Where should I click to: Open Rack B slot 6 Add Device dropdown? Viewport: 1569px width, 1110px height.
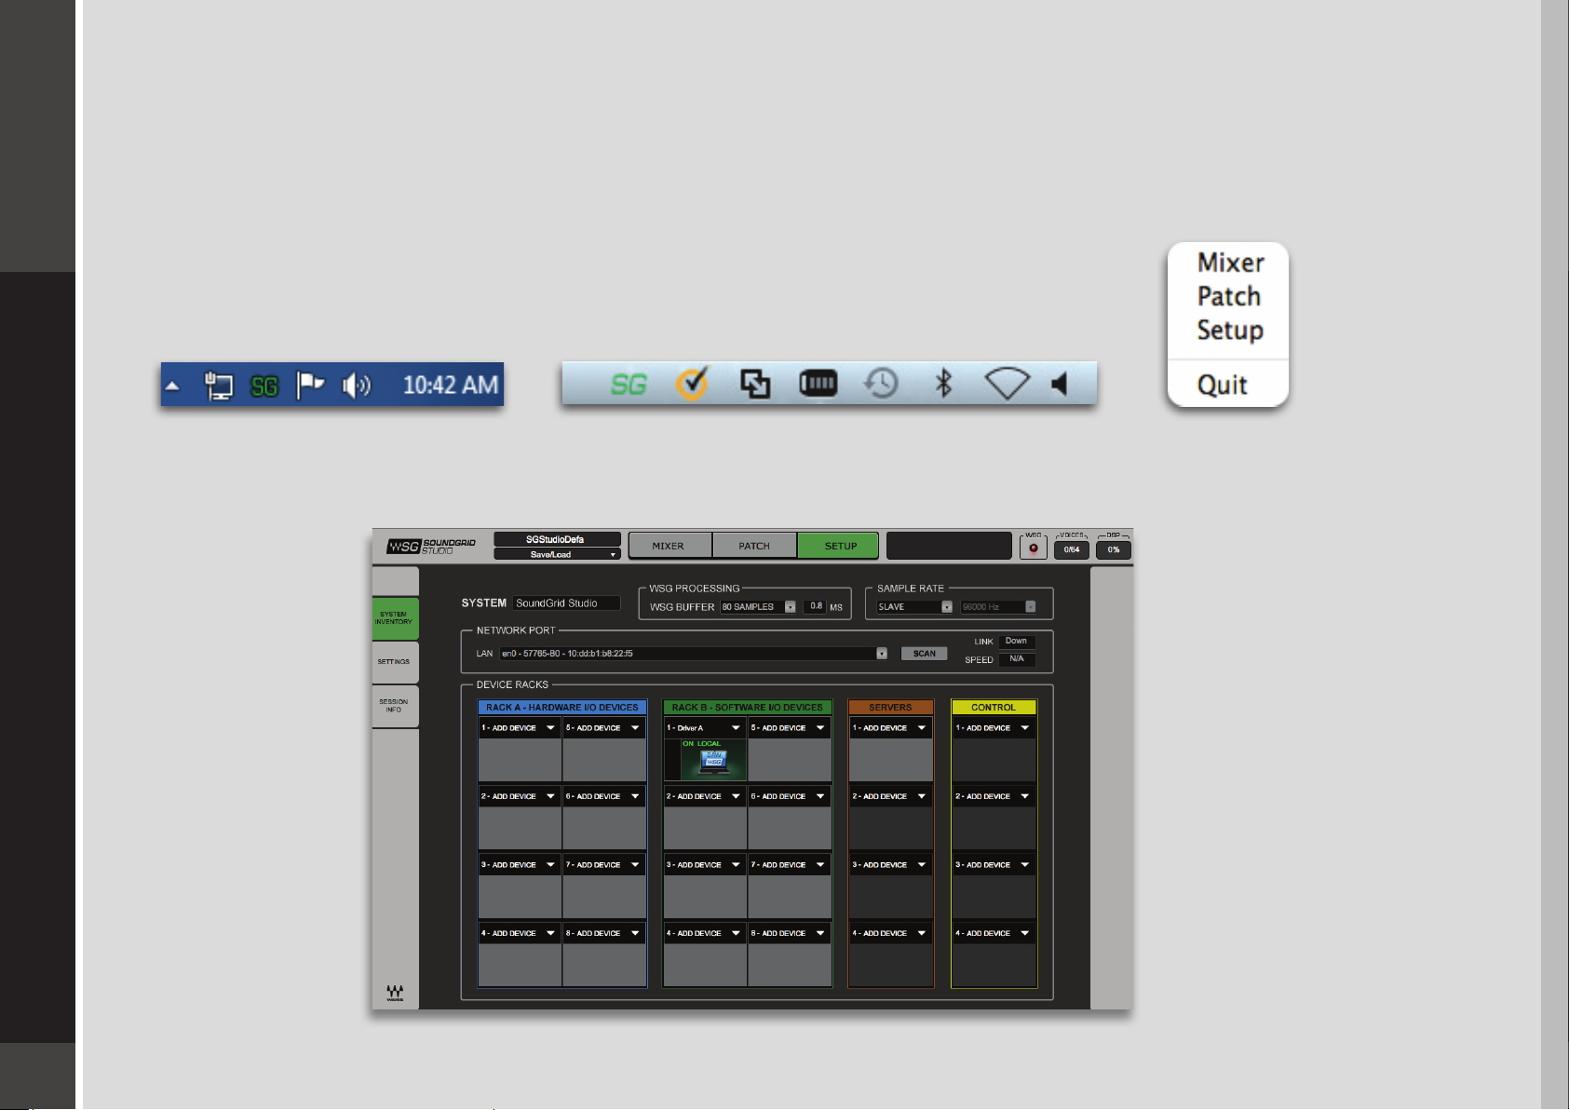tap(789, 796)
